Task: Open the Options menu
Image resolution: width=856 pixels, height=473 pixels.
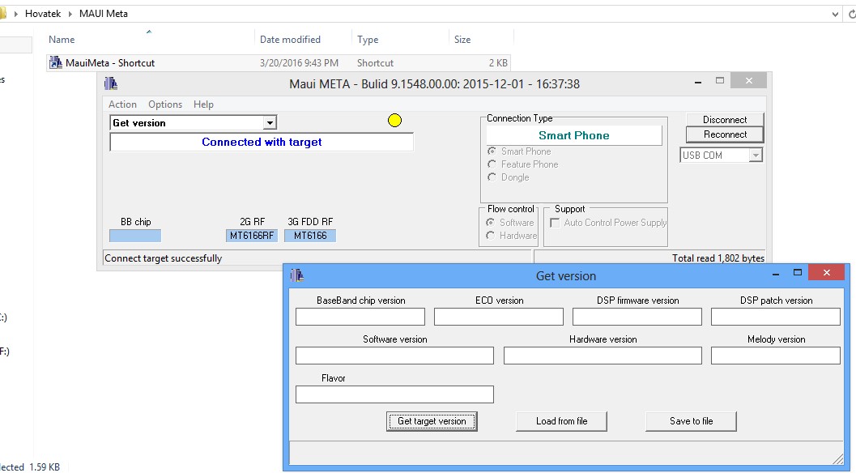Action: [165, 104]
